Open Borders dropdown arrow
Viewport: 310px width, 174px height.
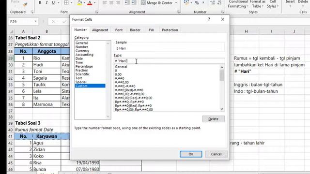71,3
